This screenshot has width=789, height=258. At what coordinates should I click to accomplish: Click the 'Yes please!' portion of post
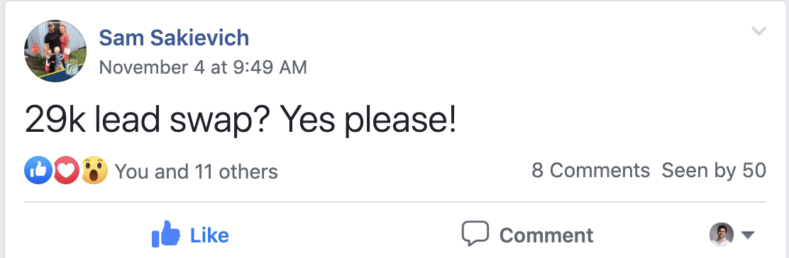[368, 120]
